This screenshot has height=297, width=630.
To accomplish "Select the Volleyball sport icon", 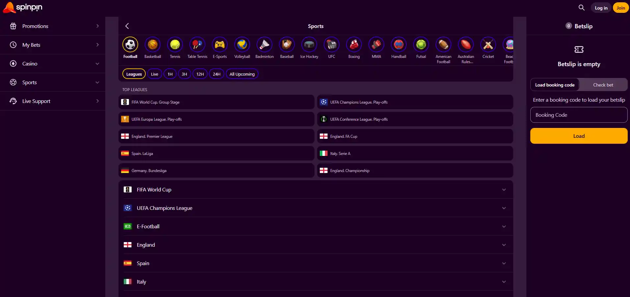I will click(242, 44).
